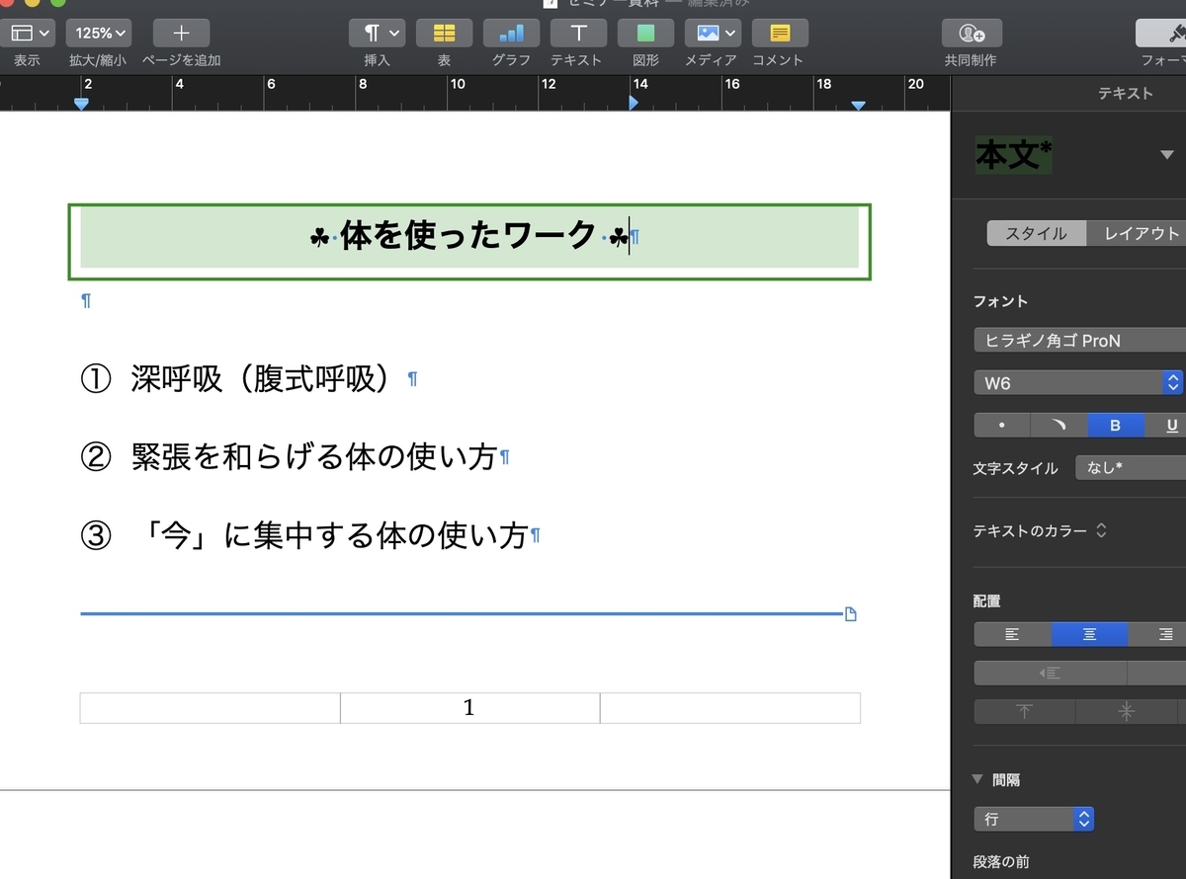Align text left in 配置 section
Screen dimensions: 1186x879
pos(1012,635)
